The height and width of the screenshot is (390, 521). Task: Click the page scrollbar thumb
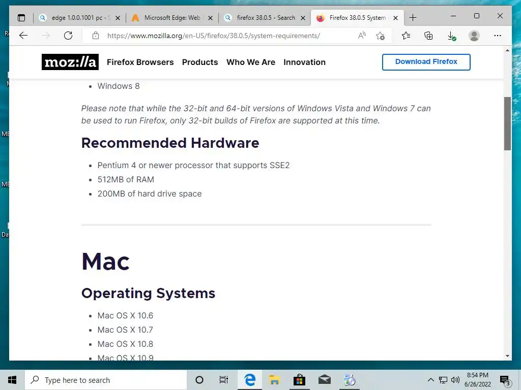click(507, 123)
